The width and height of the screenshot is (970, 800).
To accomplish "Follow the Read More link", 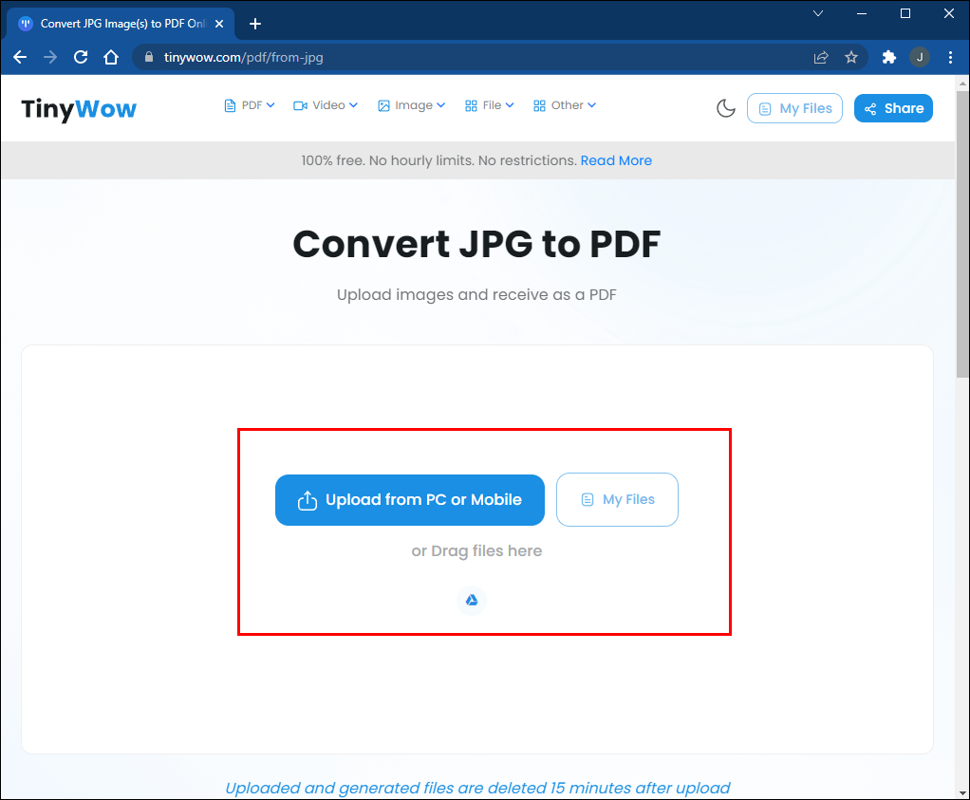I will pyautogui.click(x=616, y=161).
